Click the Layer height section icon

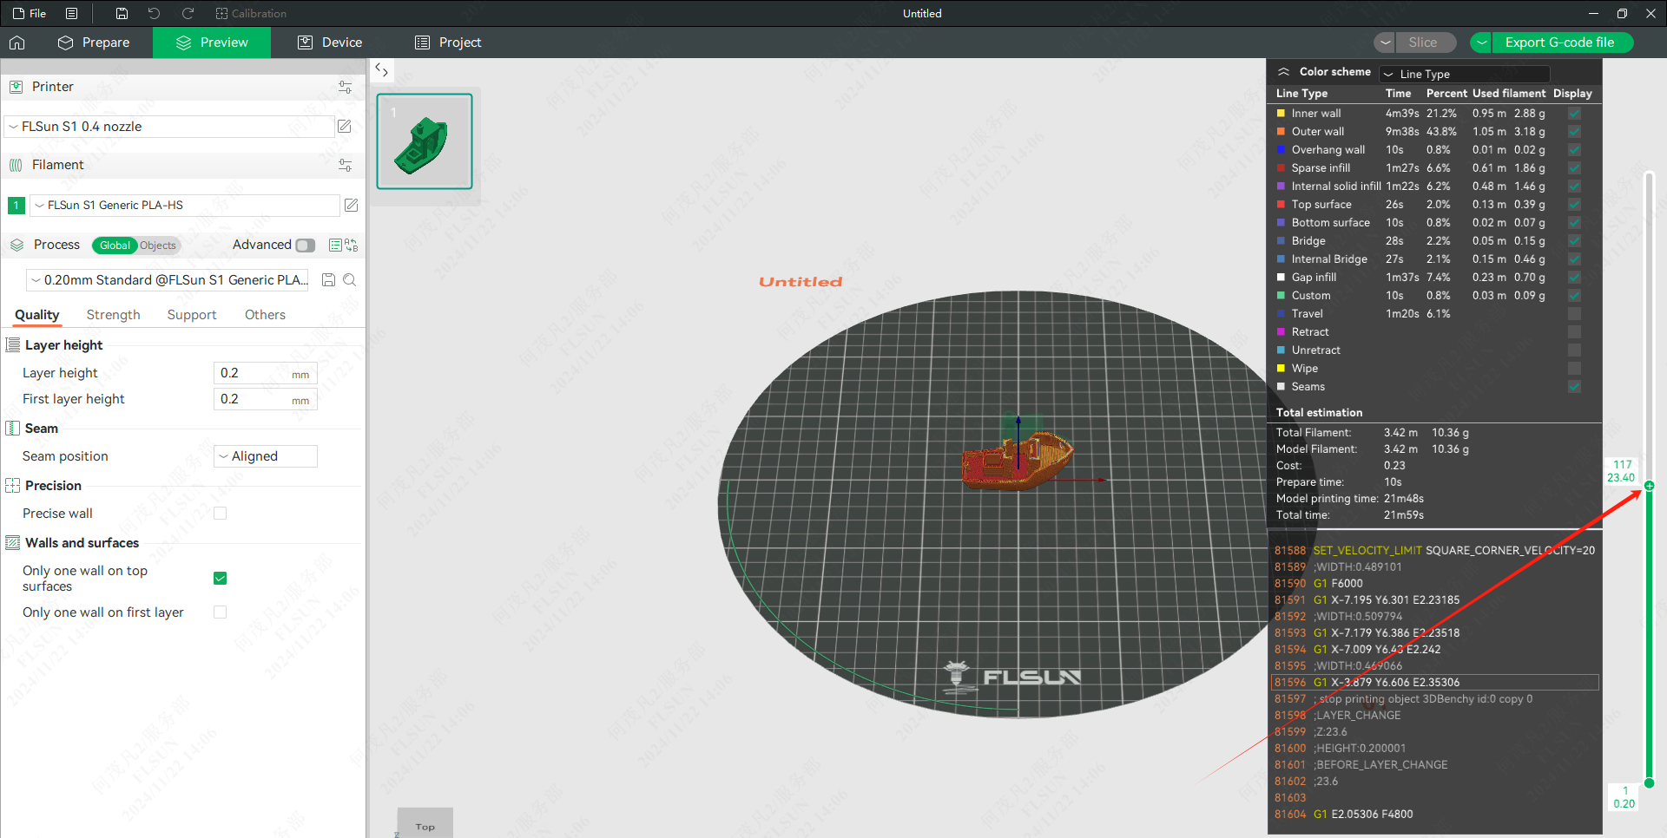click(13, 345)
